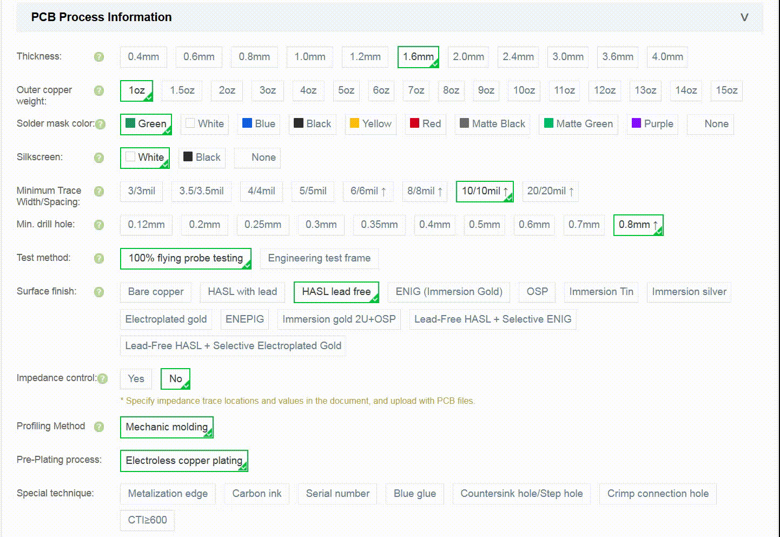This screenshot has height=537, width=780.
Task: Select 2.0mm board thickness
Action: 468,57
